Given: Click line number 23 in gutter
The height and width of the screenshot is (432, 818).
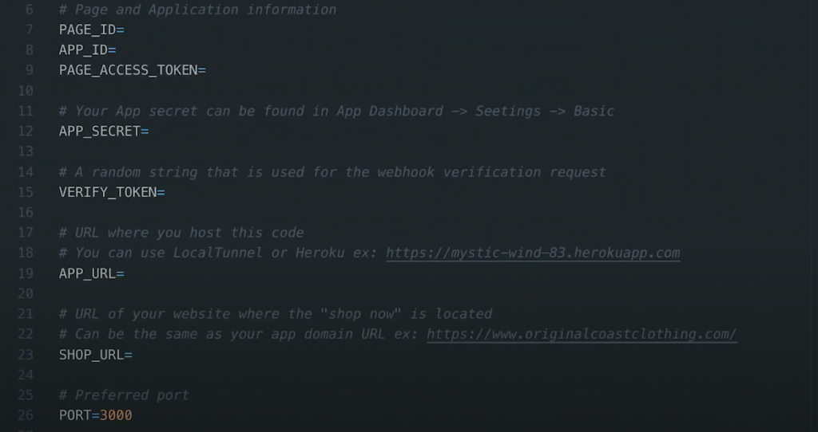Looking at the screenshot, I should click(x=25, y=355).
